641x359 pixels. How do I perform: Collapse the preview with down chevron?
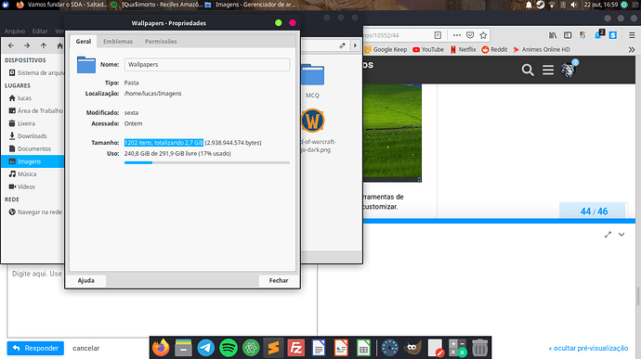click(x=621, y=235)
